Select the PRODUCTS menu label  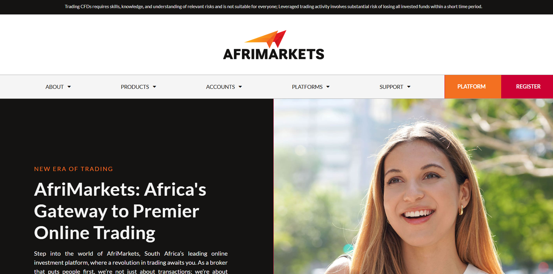tap(135, 87)
